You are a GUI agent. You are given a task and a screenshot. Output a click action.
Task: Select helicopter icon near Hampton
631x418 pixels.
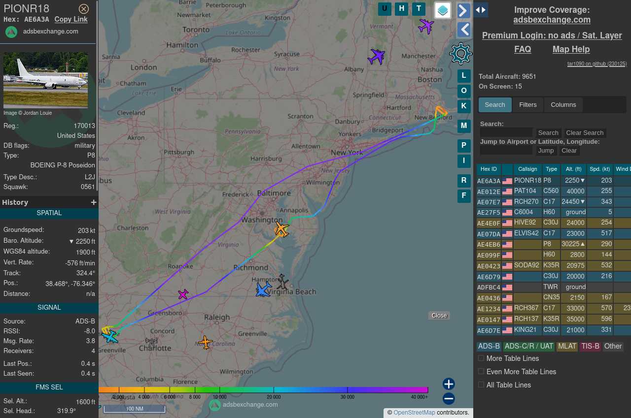282,282
